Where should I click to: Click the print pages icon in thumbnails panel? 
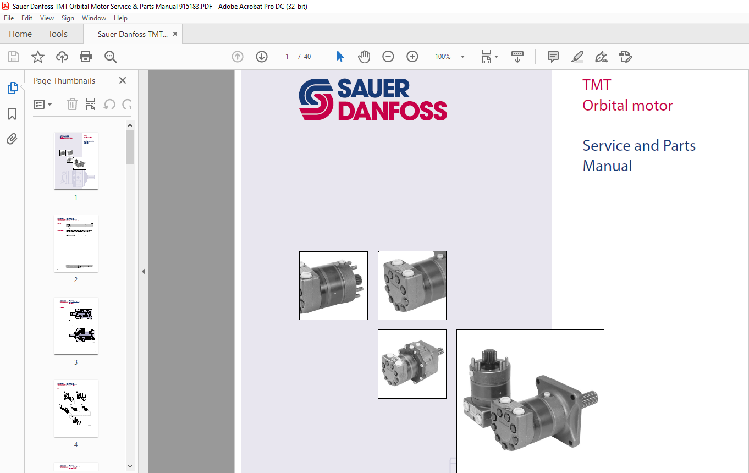[91, 104]
